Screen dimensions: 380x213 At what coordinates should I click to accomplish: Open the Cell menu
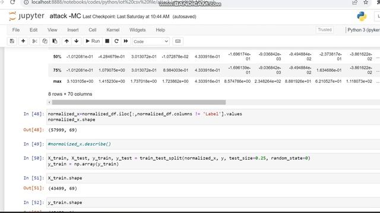click(x=93, y=30)
